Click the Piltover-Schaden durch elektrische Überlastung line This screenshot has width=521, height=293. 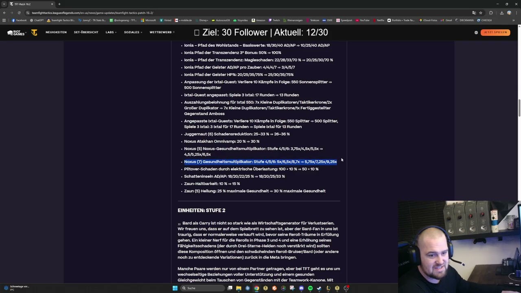pos(251,169)
